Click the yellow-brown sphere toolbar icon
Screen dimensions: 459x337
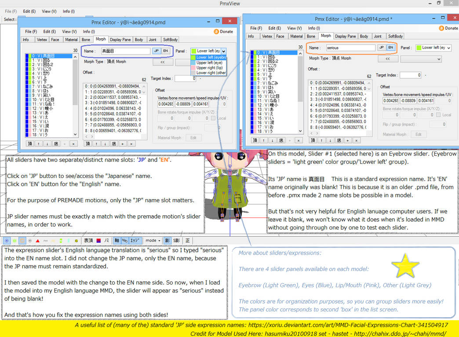pos(76,241)
